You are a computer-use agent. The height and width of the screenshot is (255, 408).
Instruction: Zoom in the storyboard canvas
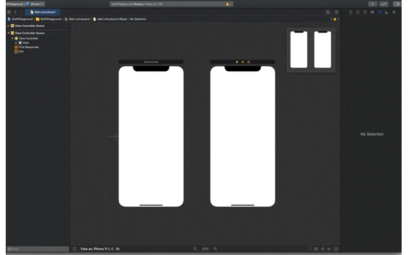coord(215,249)
